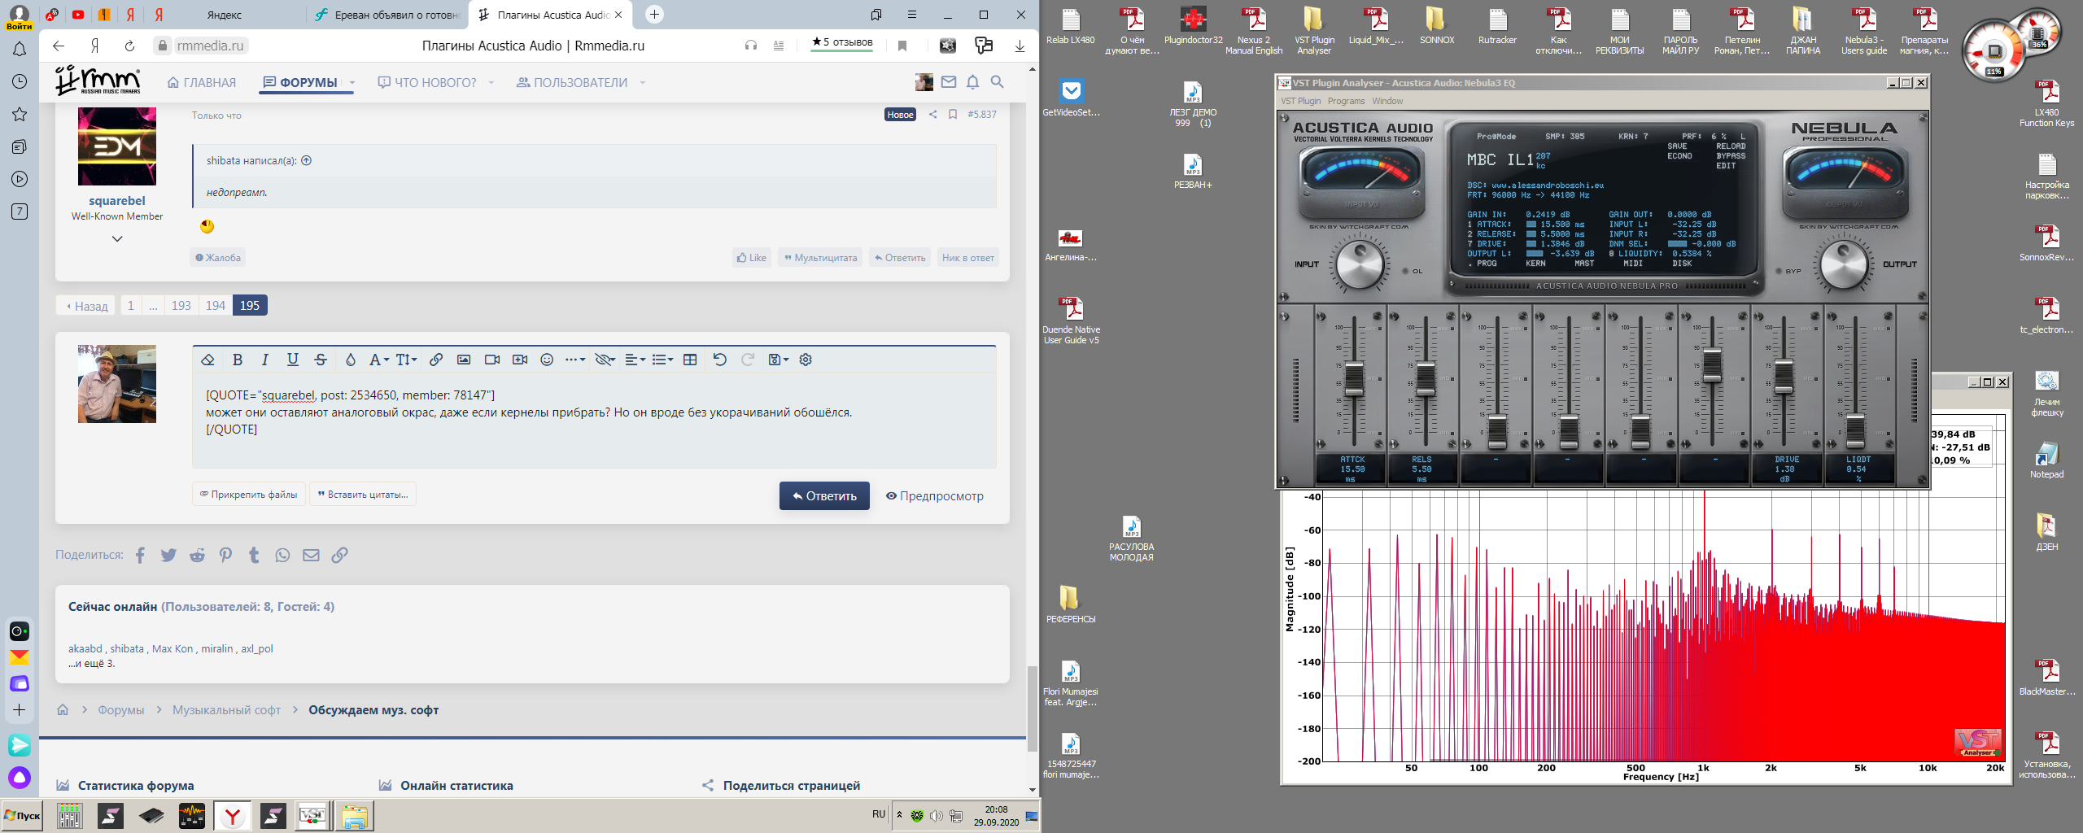Bookmark post #5.837 with bookmark icon

pyautogui.click(x=952, y=115)
